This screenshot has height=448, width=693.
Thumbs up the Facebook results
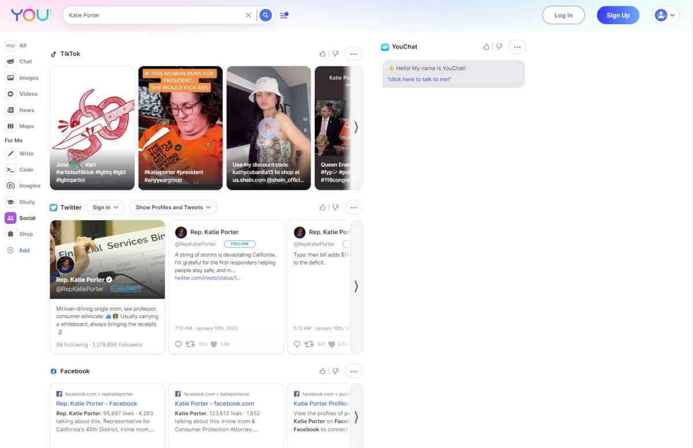click(x=322, y=371)
